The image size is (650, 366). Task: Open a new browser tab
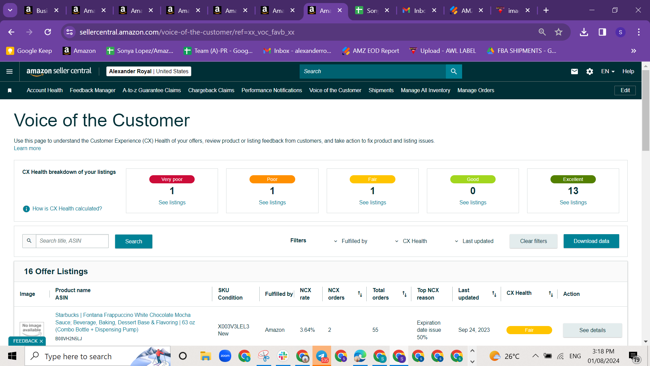(546, 11)
